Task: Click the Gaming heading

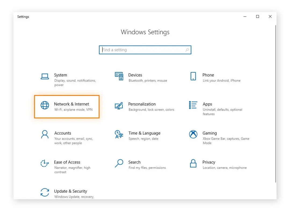Action: [210, 133]
